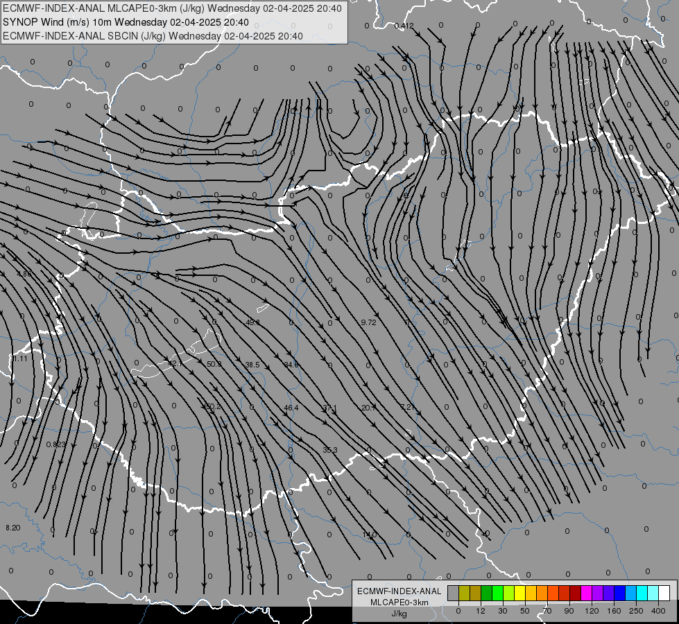Click the 14.0 grid value

pyautogui.click(x=369, y=535)
